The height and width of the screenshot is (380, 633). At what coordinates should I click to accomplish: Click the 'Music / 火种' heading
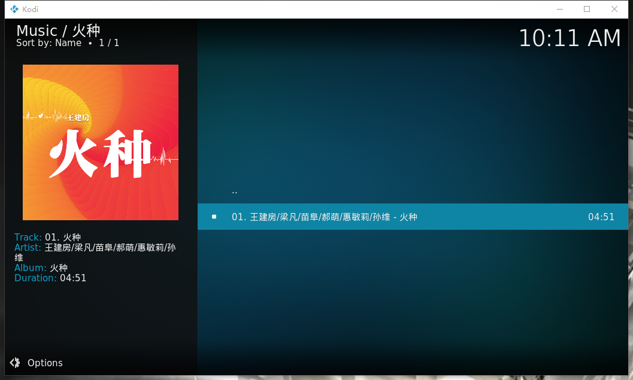[x=58, y=31]
